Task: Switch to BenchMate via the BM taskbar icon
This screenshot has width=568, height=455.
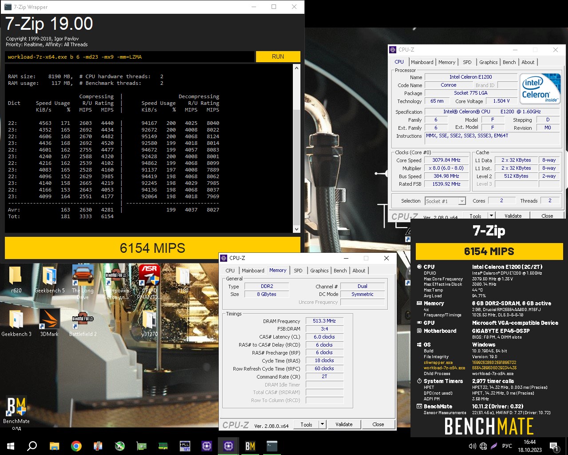Action: pos(250,446)
